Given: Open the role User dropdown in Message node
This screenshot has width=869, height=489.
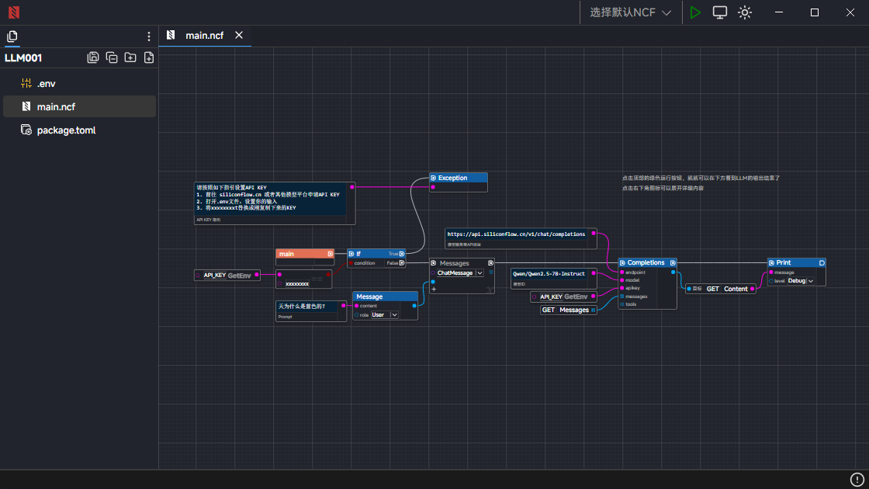Looking at the screenshot, I should tap(384, 315).
